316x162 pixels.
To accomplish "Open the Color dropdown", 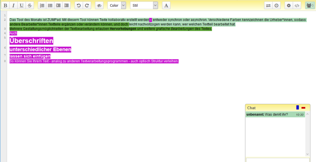I will (117, 6).
